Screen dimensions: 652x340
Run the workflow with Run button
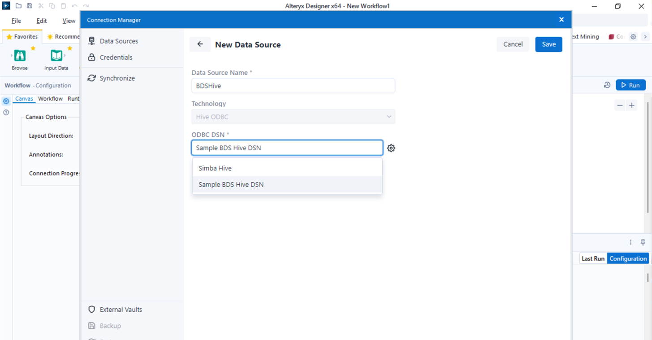[x=630, y=85]
